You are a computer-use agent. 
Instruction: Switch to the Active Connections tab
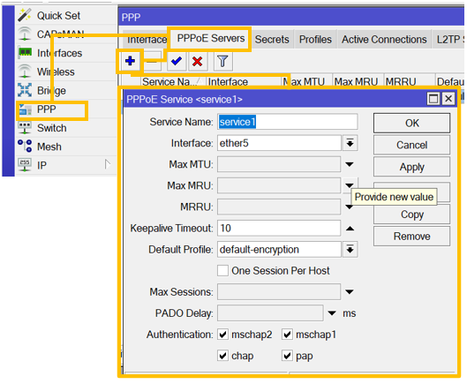tap(384, 40)
